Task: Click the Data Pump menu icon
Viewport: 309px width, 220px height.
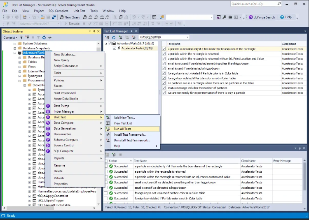Action: (x=48, y=106)
